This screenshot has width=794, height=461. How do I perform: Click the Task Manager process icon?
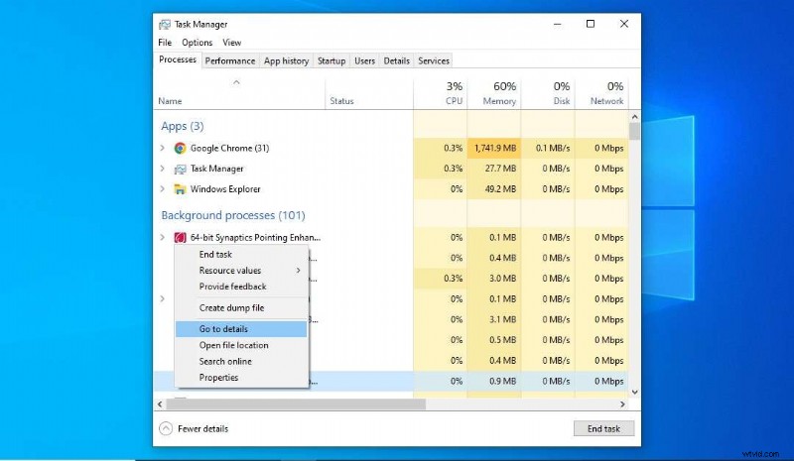coord(180,169)
